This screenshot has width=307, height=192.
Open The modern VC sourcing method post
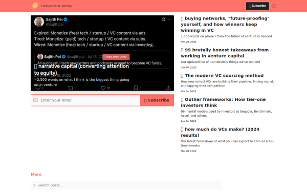(222, 76)
